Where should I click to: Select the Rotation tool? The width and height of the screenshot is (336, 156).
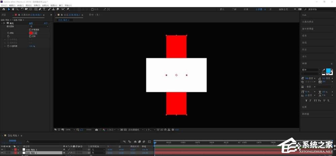(x=22, y=9)
